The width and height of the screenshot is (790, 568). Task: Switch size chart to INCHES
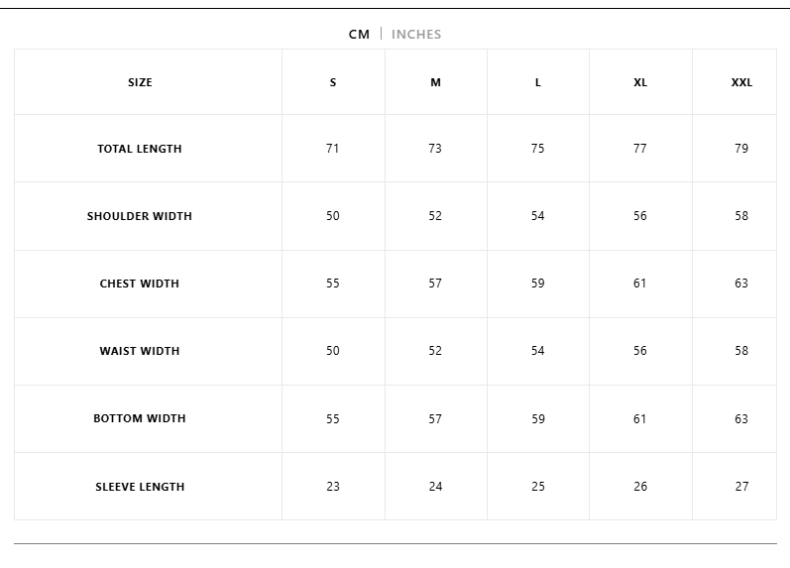416,35
